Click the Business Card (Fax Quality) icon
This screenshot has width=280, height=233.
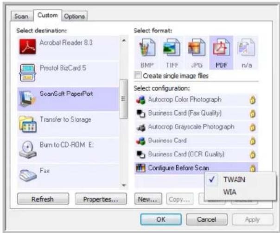click(x=141, y=113)
